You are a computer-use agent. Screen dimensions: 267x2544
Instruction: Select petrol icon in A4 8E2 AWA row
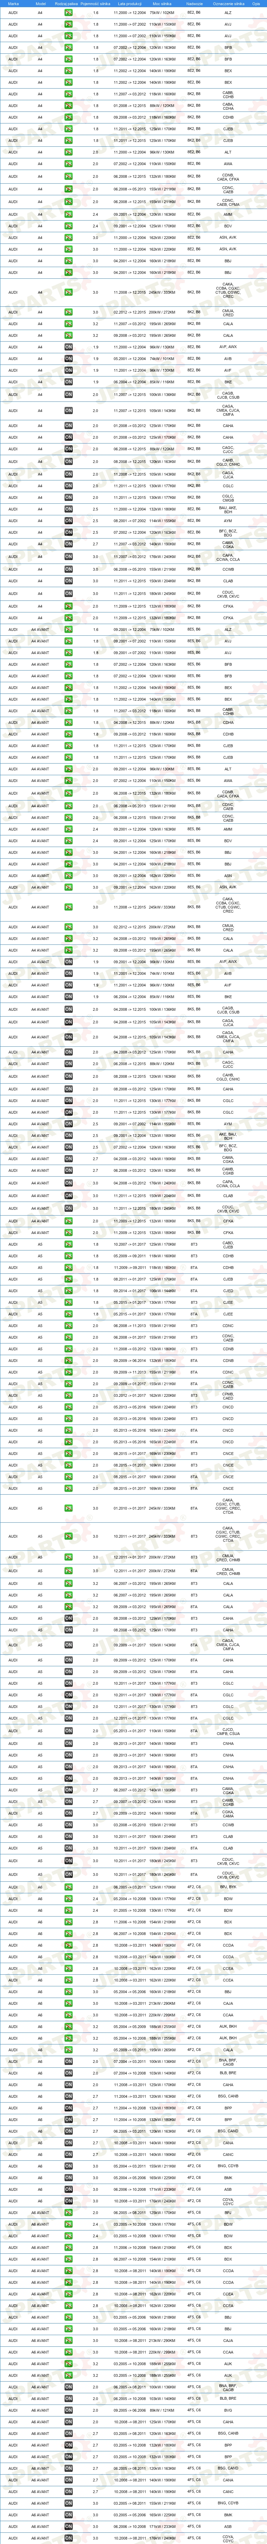pyautogui.click(x=68, y=164)
